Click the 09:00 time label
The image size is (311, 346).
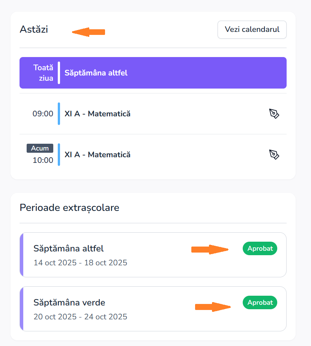(x=43, y=114)
